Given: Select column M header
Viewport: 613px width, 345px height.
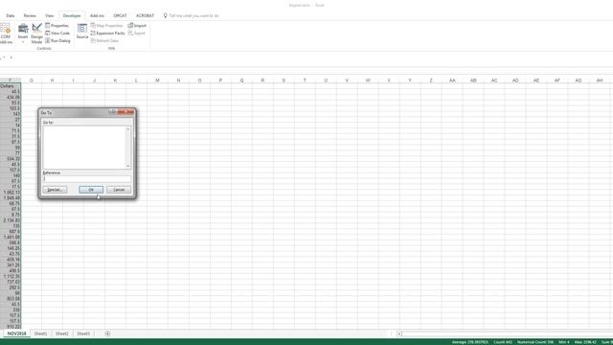Looking at the screenshot, I should (157, 80).
